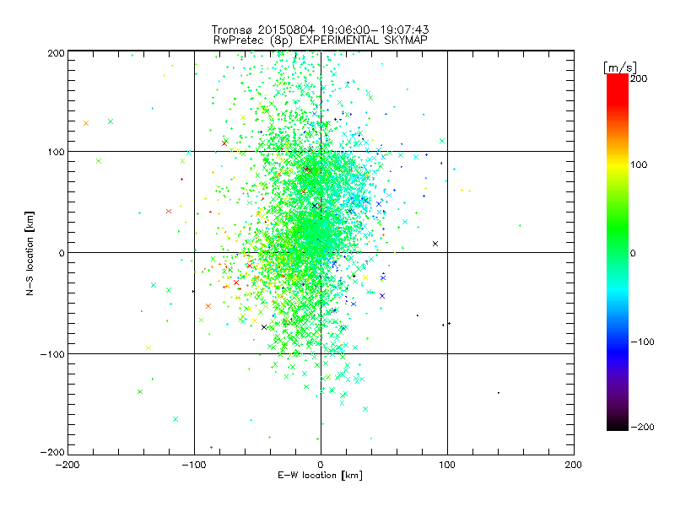Click the y-axis tick label '-100'
Viewport: 675px width, 506px height.
coord(52,354)
